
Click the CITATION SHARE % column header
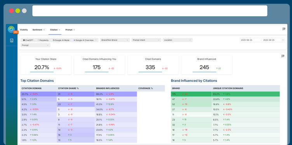pyautogui.click(x=76, y=88)
